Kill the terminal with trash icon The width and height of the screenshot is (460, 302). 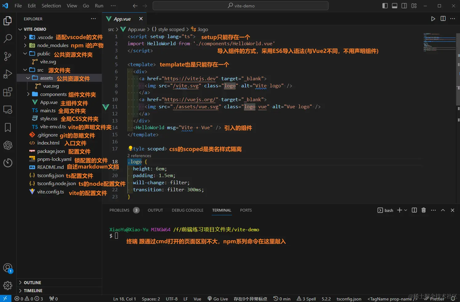(424, 210)
